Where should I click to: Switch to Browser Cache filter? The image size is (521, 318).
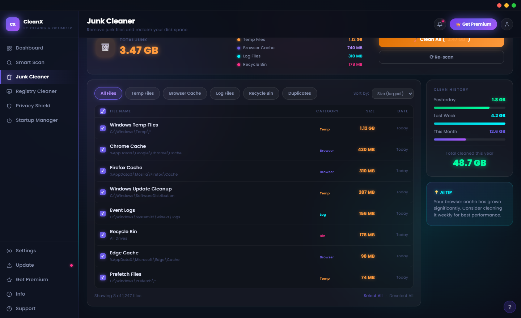click(185, 93)
